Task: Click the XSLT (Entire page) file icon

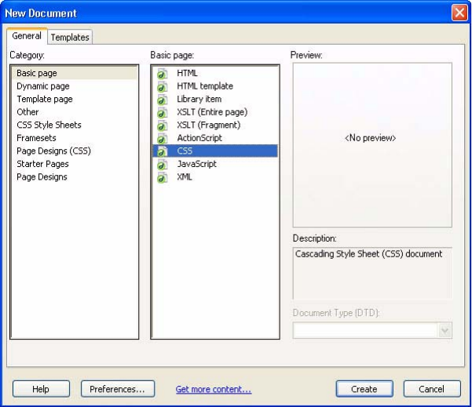Action: [163, 112]
